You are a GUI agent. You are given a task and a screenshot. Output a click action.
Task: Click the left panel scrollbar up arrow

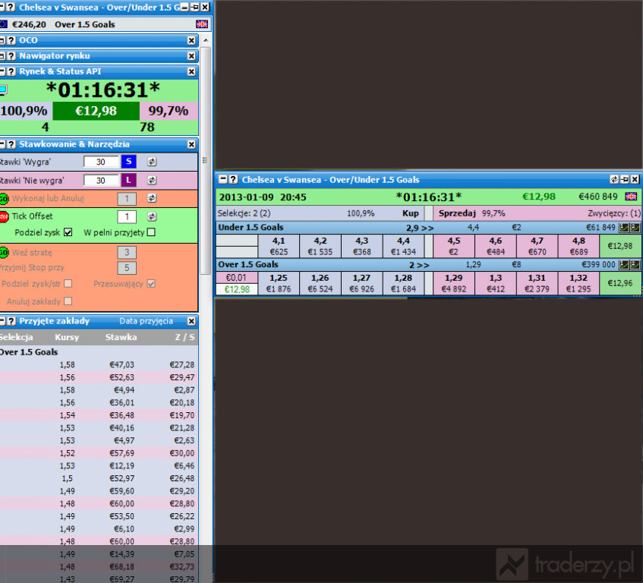tap(206, 40)
